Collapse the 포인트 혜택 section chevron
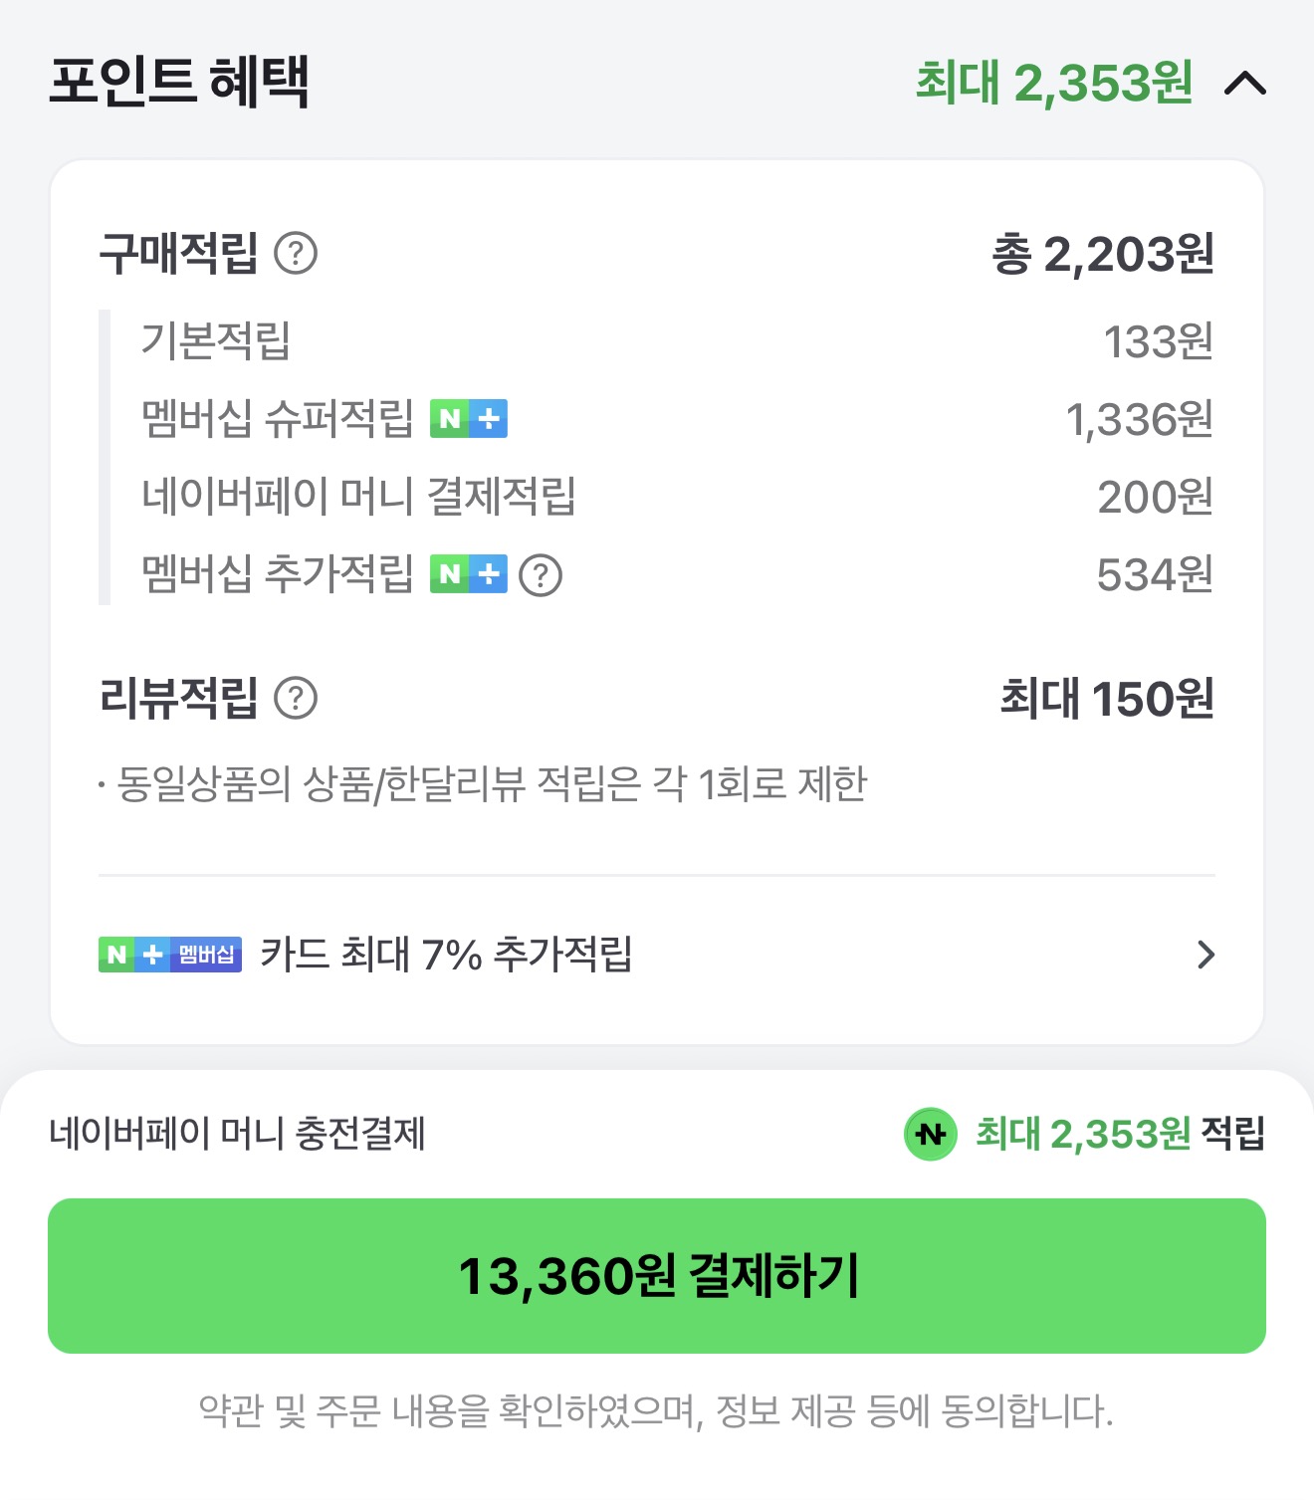Viewport: 1314px width, 1500px height. pyautogui.click(x=1244, y=84)
